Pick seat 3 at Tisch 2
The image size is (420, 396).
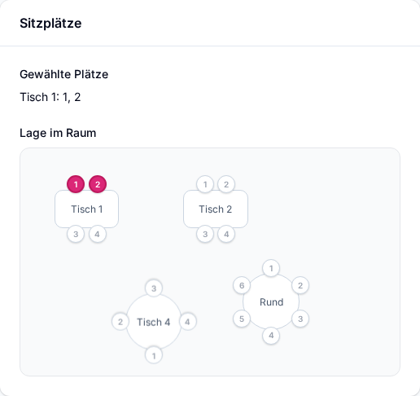point(205,234)
